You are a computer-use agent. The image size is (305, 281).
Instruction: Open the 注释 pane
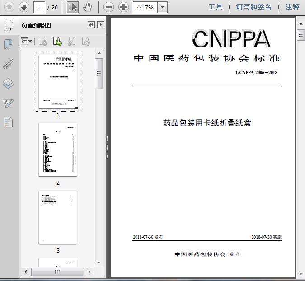[x=292, y=7]
